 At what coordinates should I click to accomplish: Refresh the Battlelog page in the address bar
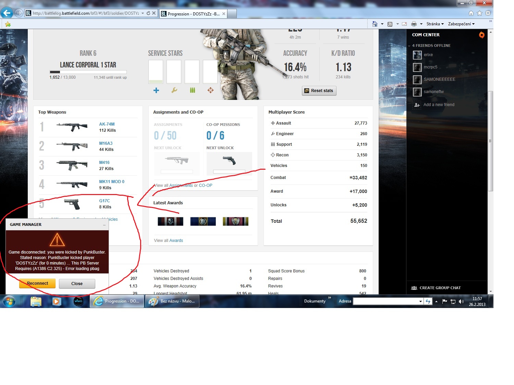pyautogui.click(x=148, y=13)
